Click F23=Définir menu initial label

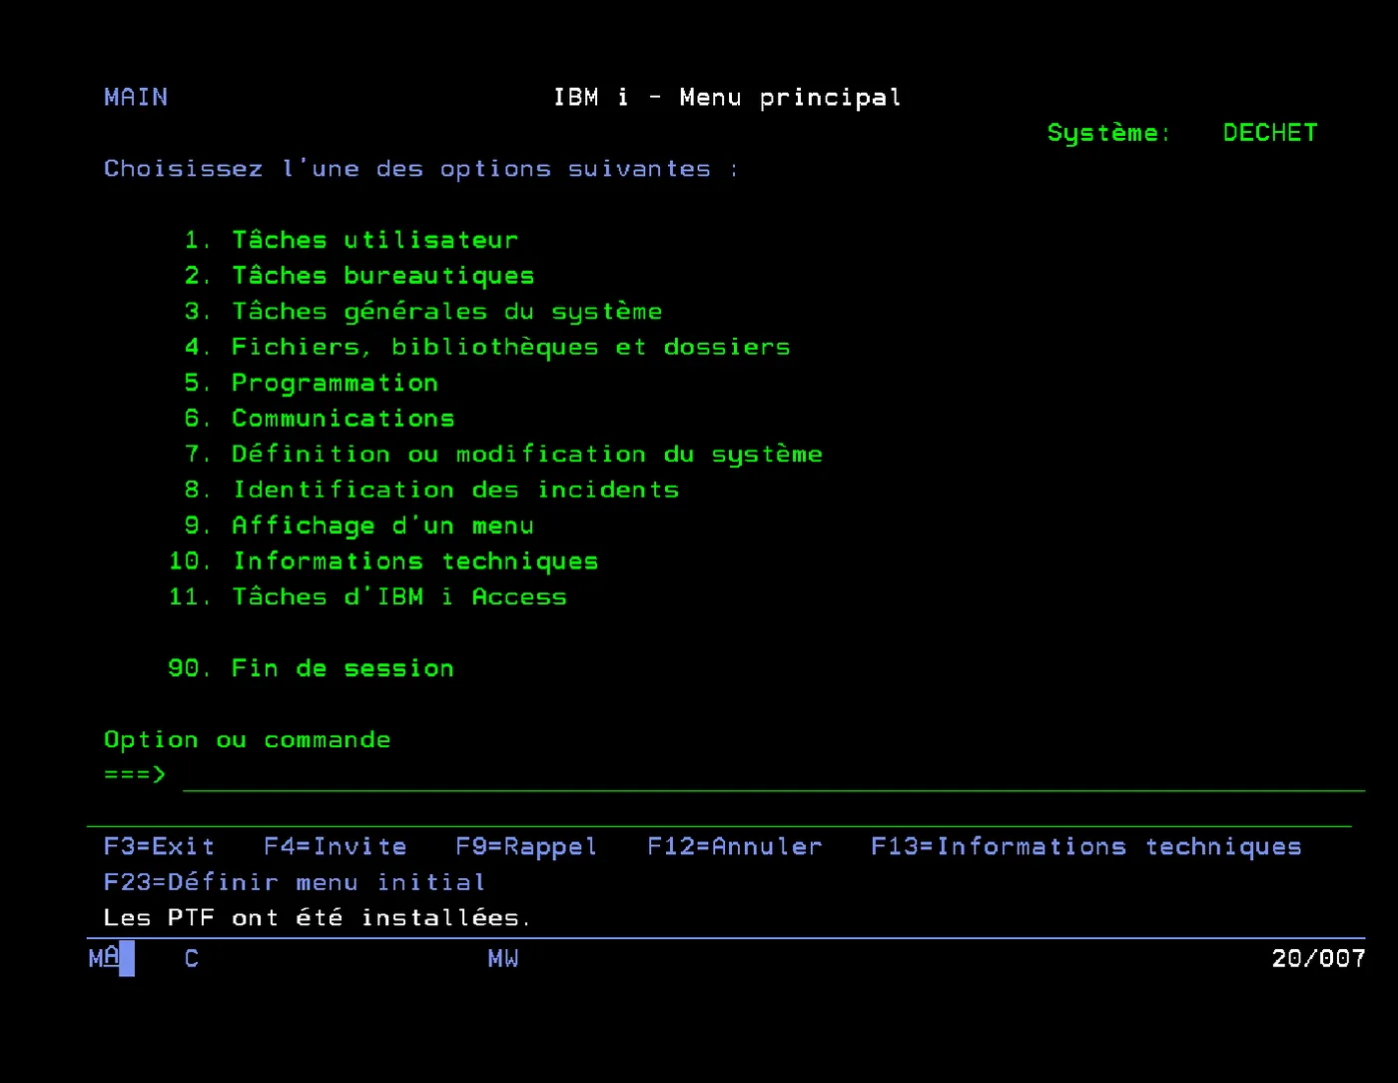[x=296, y=883]
